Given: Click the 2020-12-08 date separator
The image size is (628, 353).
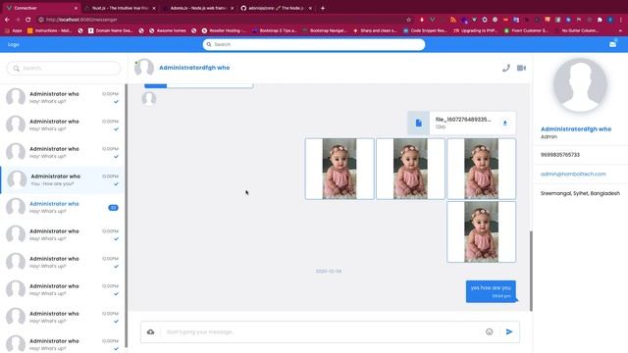Looking at the screenshot, I should pos(329,272).
